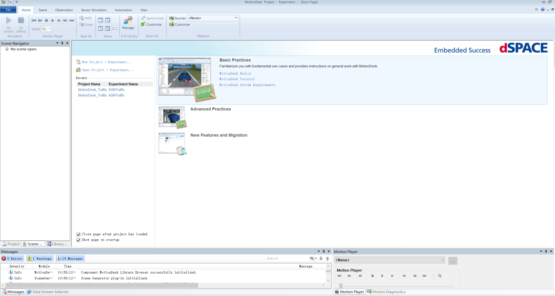555x296 pixels.
Task: Switch to Project pane tab
Action: [x=11, y=244]
